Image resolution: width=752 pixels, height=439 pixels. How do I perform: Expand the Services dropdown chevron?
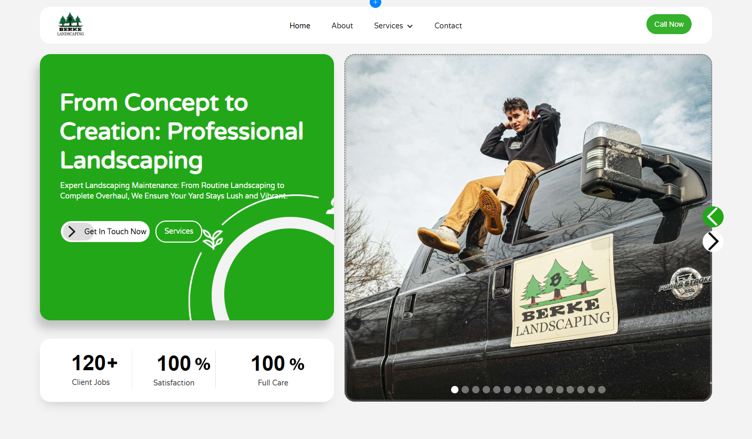pyautogui.click(x=410, y=26)
